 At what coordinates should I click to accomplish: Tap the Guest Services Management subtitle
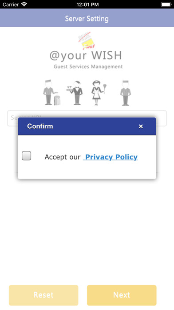88,67
